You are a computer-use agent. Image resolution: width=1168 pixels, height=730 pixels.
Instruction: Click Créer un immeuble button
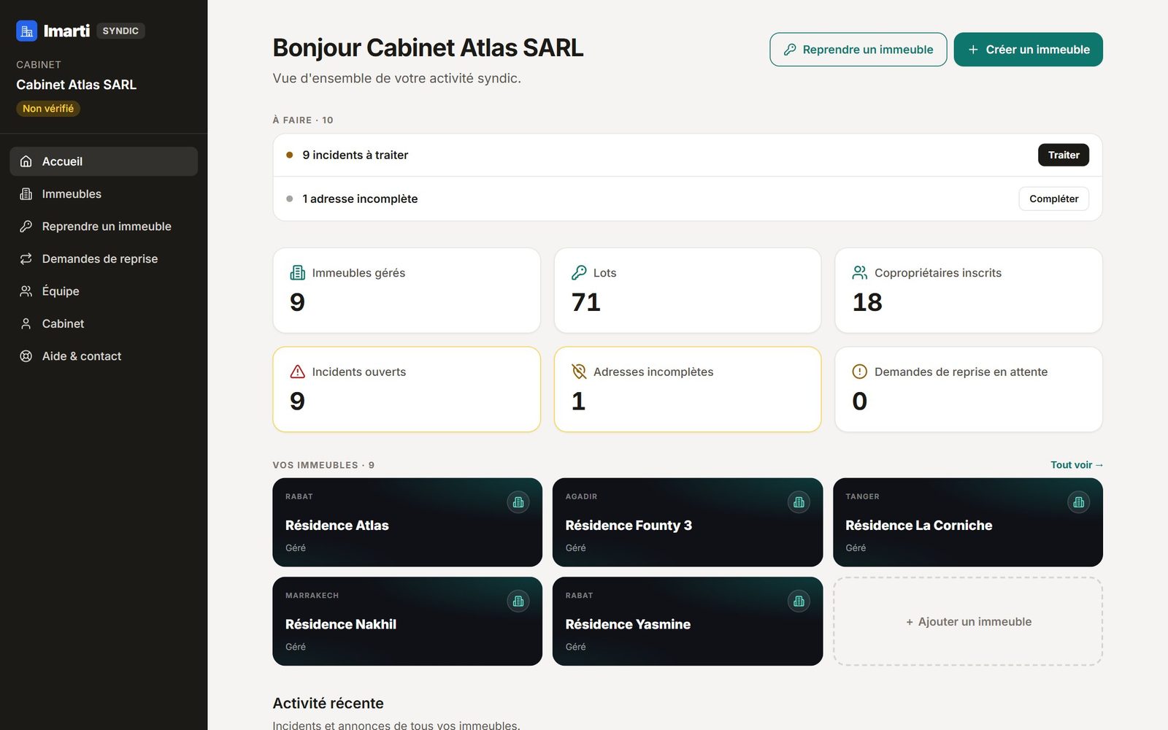tap(1029, 50)
